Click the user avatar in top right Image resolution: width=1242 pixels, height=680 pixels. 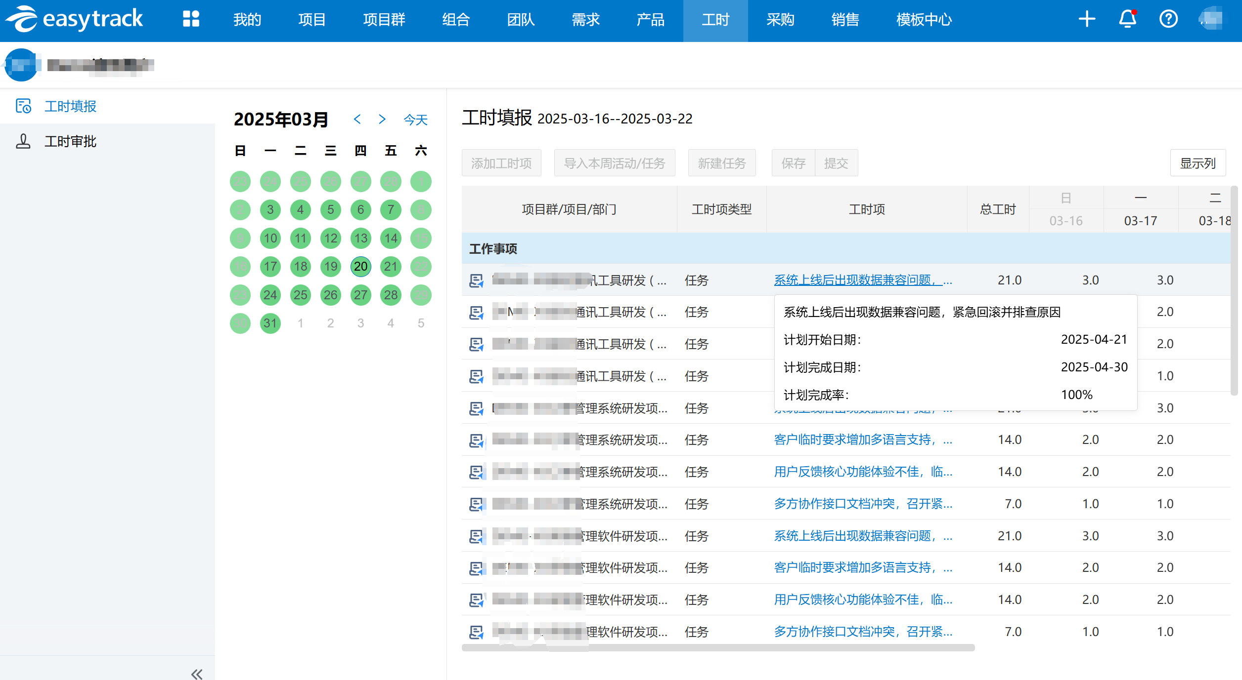(x=1211, y=19)
